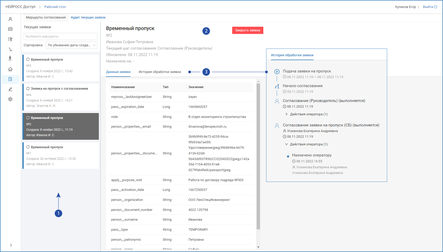The width and height of the screenshot is (443, 252).
Task: Click the pencil edit sidebar icon
Action: pos(10,89)
